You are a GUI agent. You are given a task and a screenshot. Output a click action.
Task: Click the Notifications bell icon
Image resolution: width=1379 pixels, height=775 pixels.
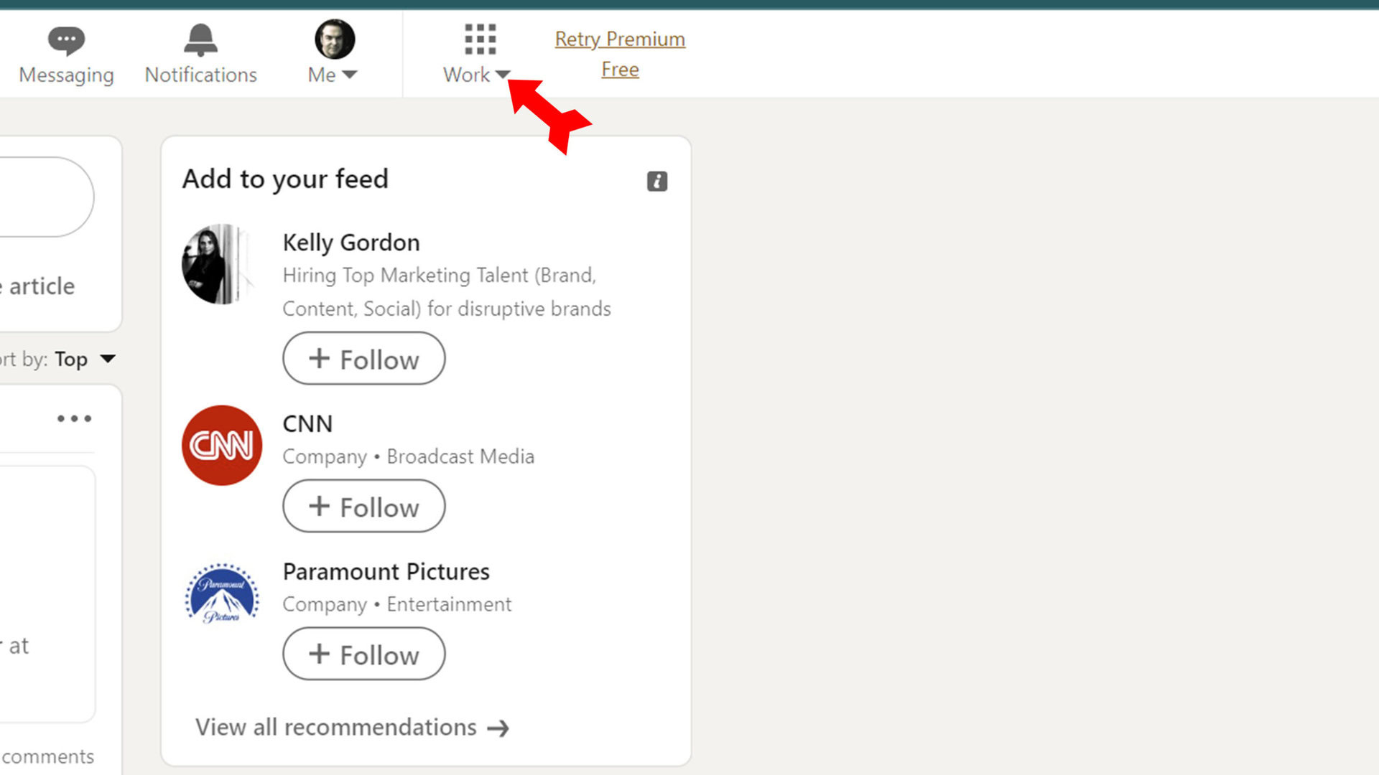(200, 40)
